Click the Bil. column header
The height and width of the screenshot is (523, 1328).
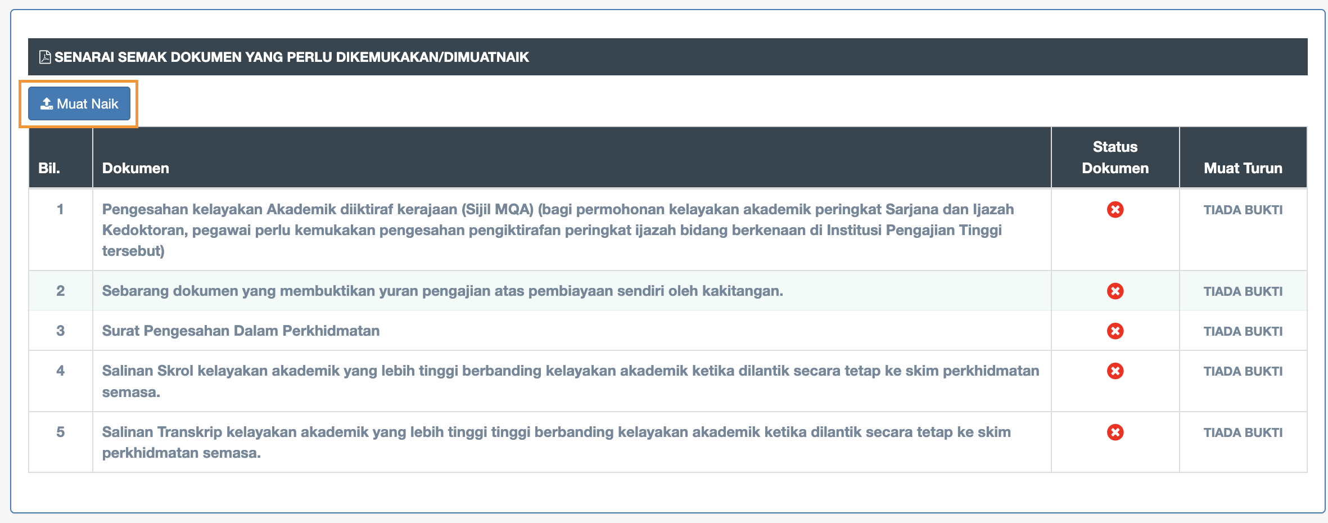49,168
